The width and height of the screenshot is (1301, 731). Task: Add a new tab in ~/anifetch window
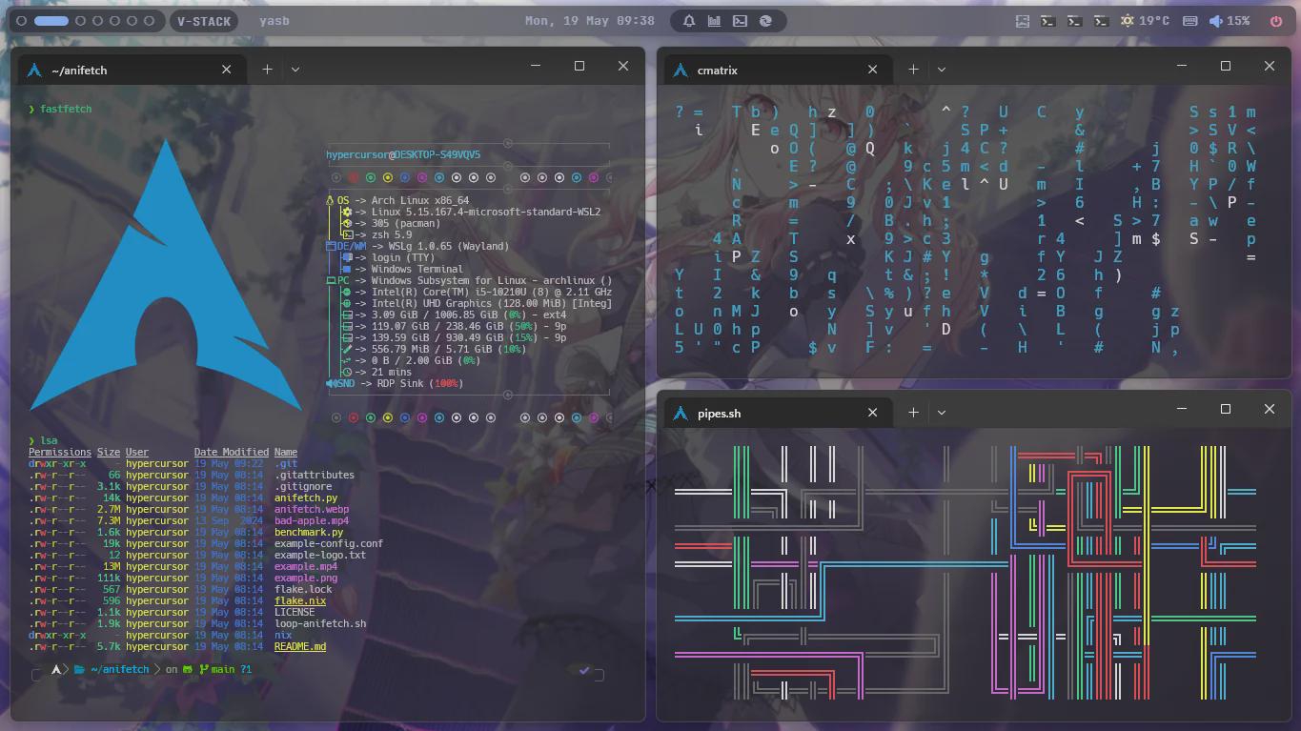[267, 69]
